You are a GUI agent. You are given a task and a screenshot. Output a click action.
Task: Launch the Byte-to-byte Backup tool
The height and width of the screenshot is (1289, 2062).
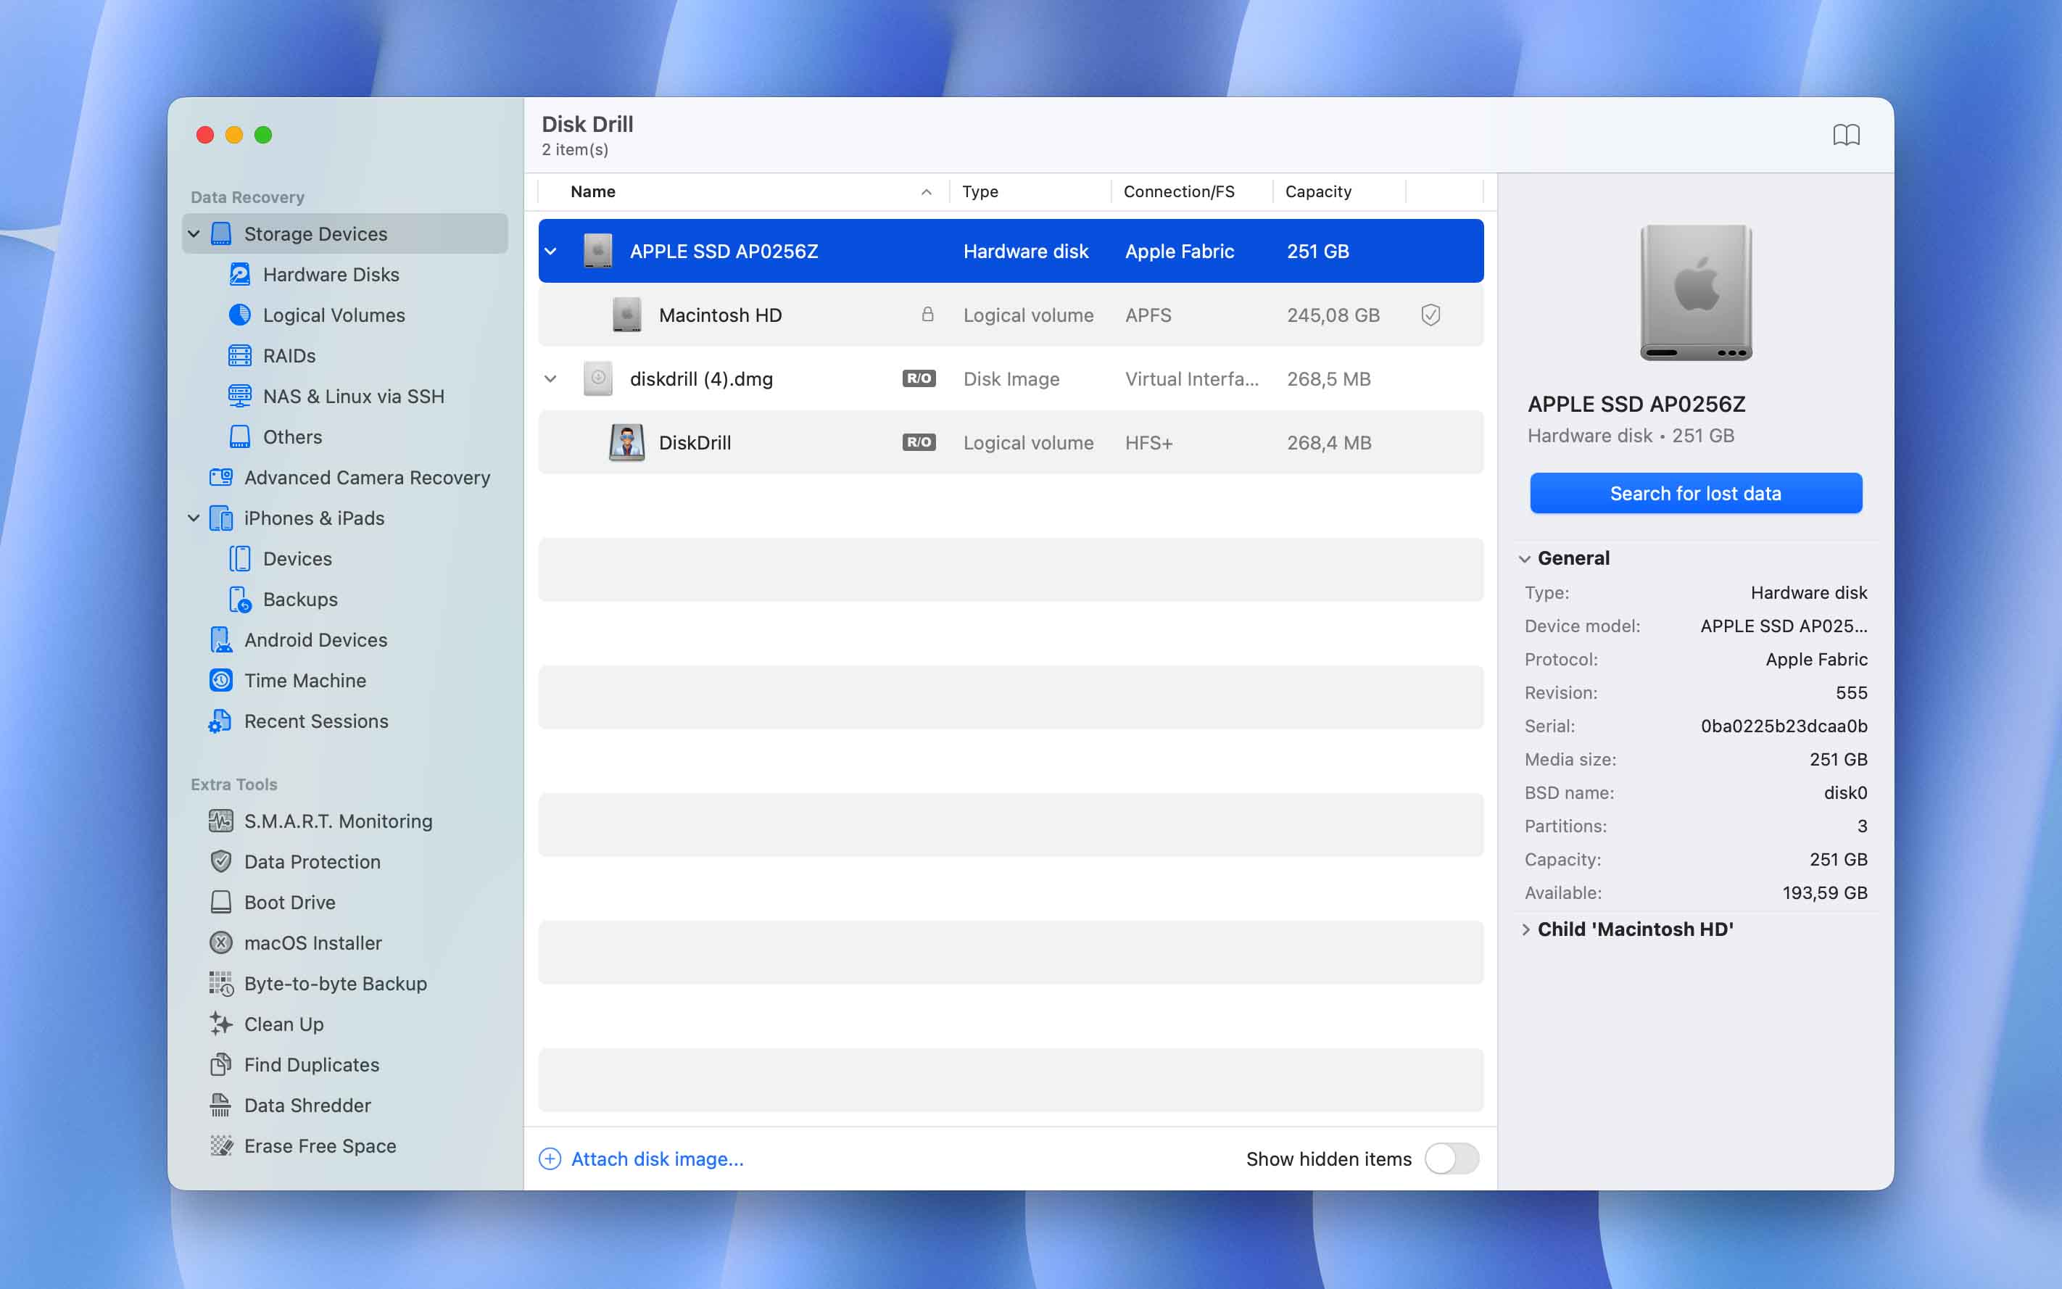point(335,983)
